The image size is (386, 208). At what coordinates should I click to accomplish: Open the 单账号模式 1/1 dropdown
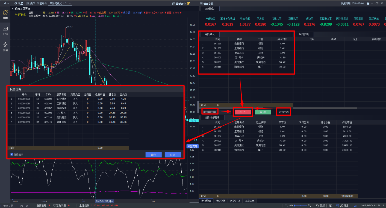point(60,4)
